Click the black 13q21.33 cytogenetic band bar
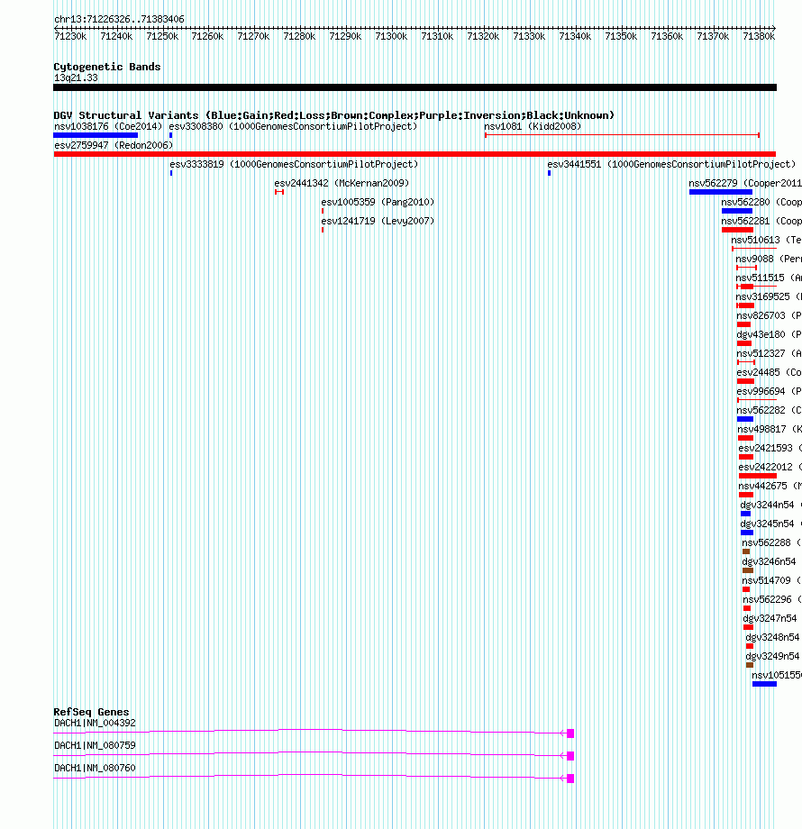 point(415,87)
